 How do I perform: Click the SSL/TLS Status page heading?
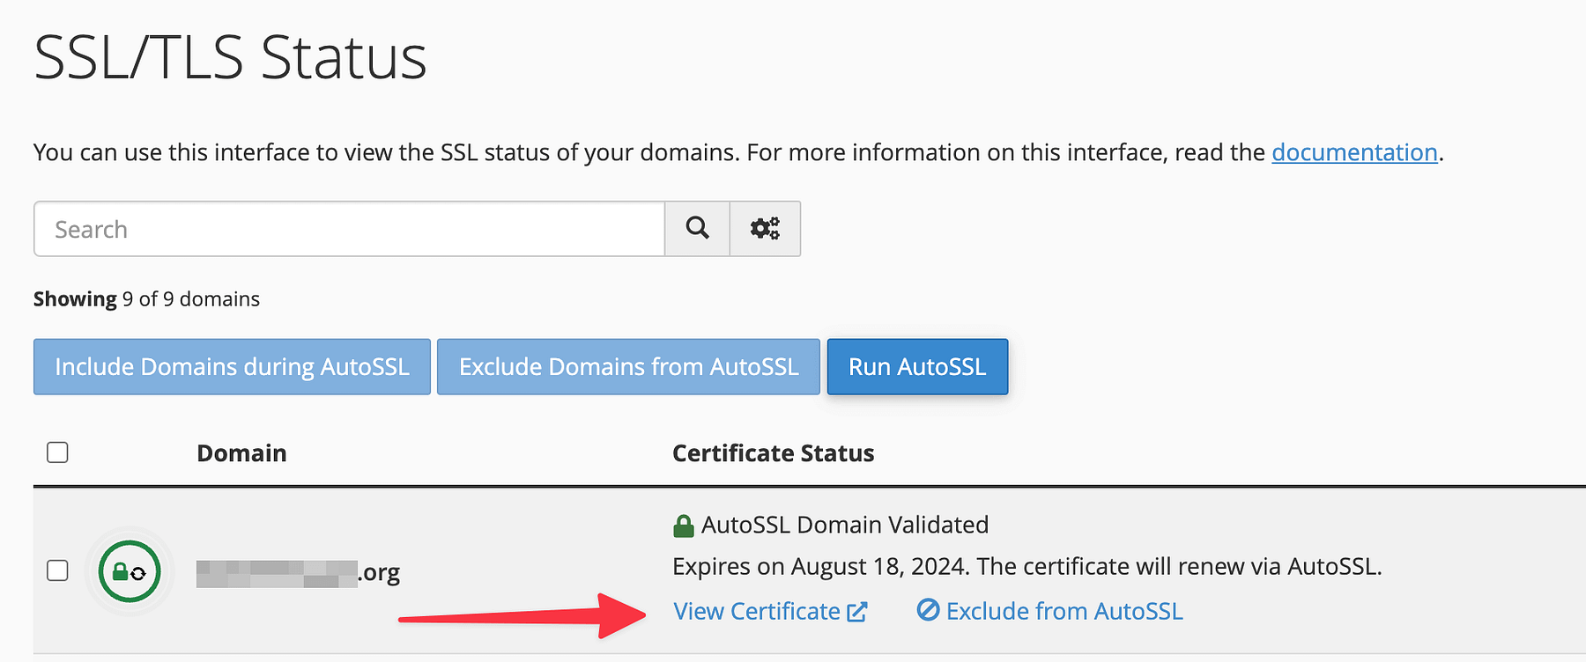pos(230,56)
